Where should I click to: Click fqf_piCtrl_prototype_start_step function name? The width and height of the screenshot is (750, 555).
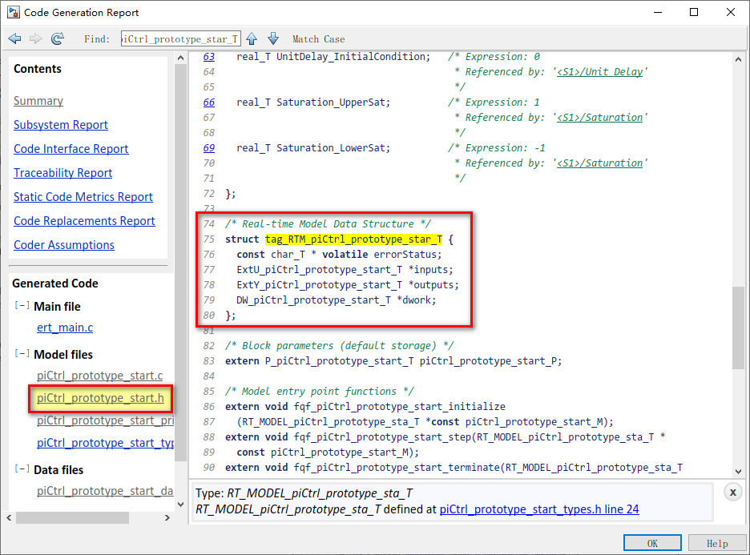(x=382, y=437)
